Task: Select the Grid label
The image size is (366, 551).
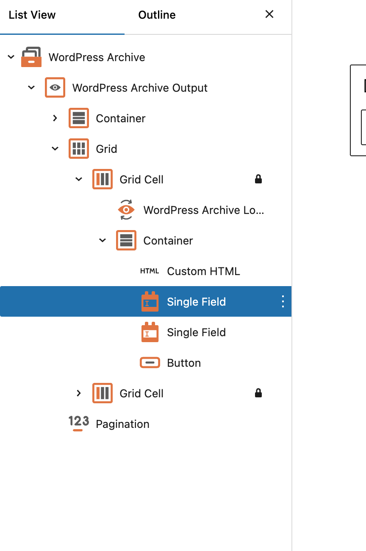Action: click(x=107, y=149)
